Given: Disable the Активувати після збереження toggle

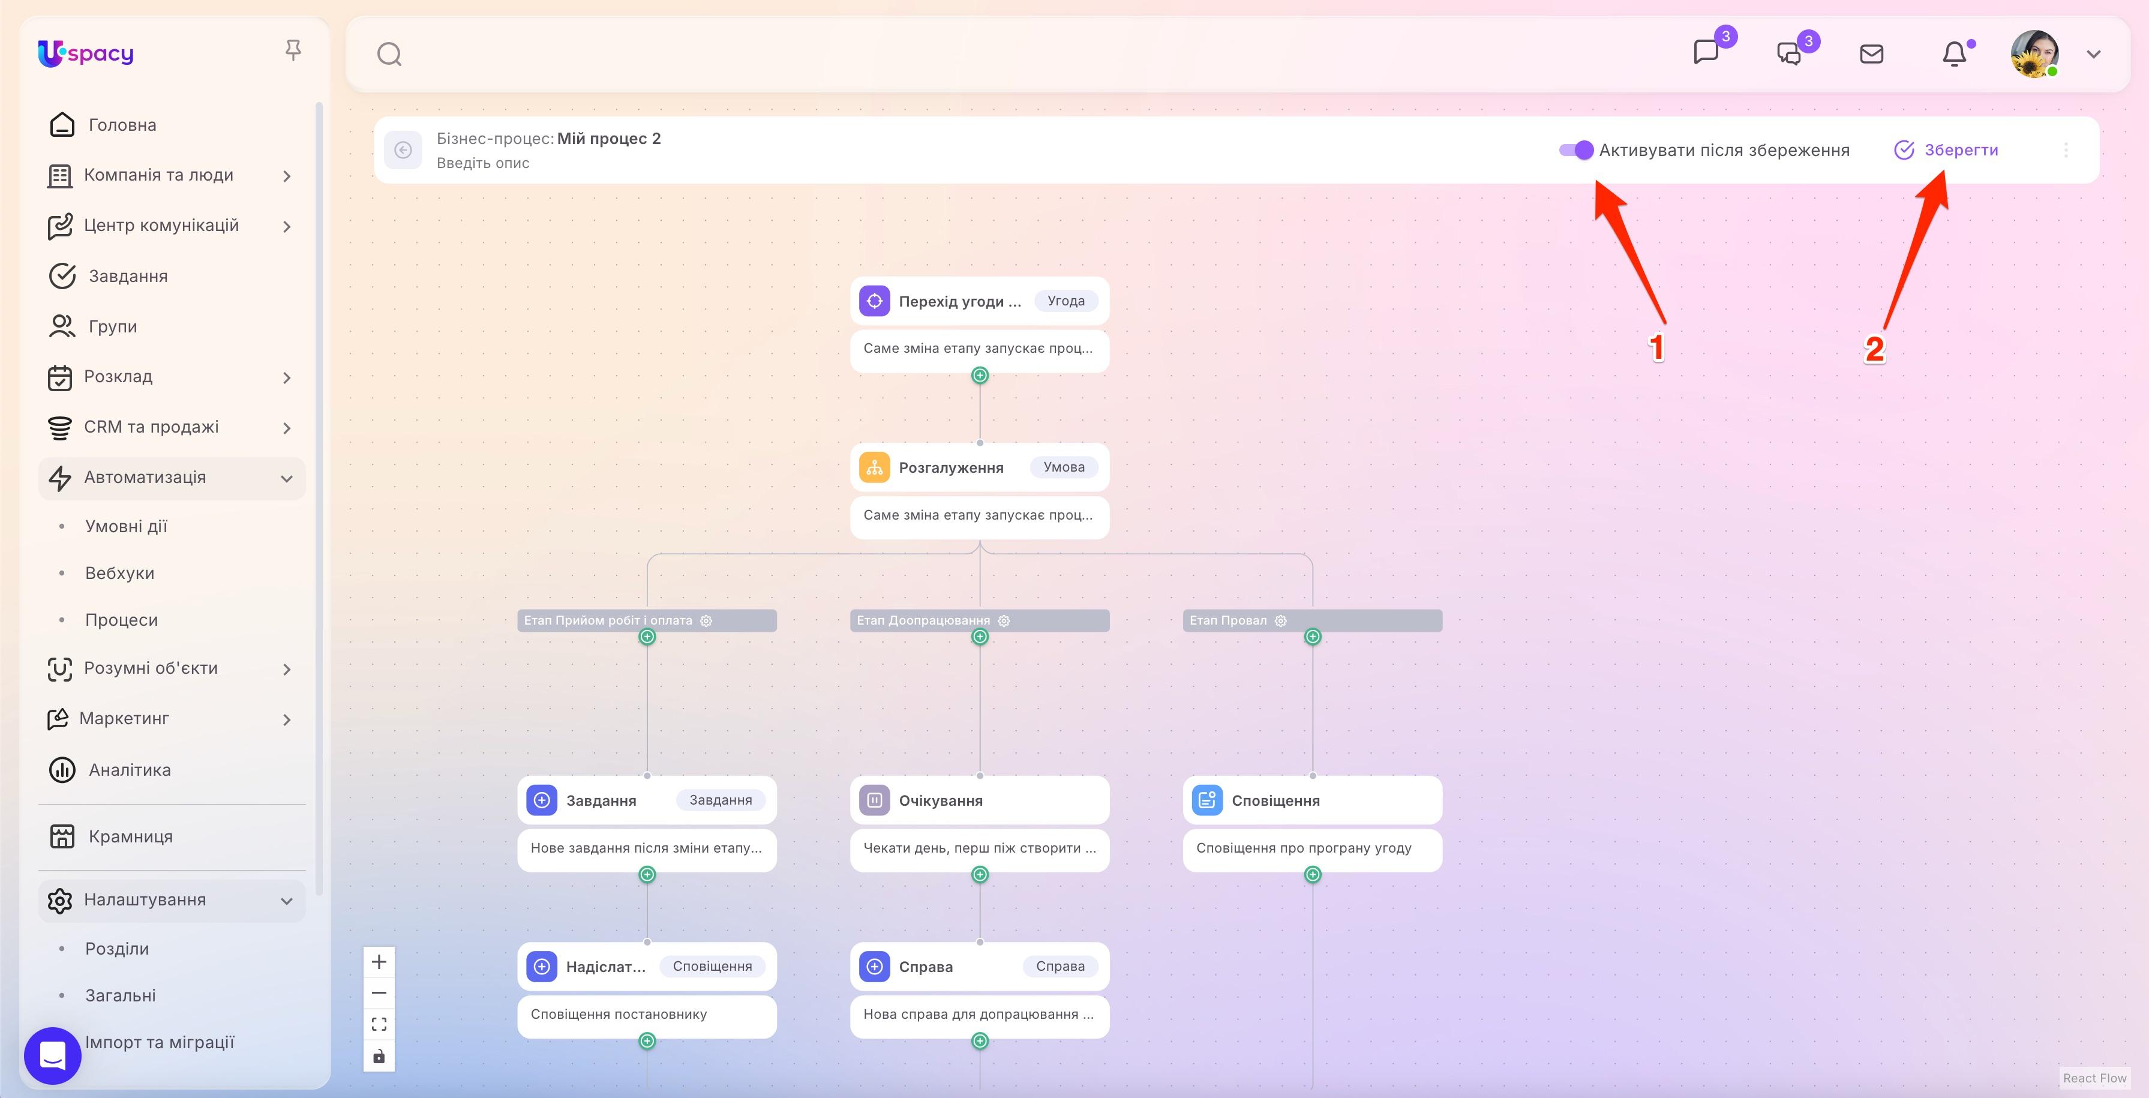Looking at the screenshot, I should pyautogui.click(x=1577, y=150).
